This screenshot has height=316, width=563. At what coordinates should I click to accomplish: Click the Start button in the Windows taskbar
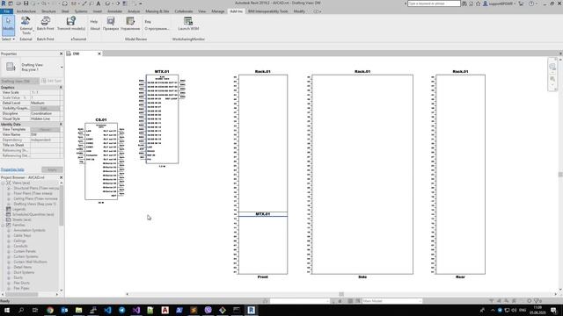pyautogui.click(x=6, y=310)
